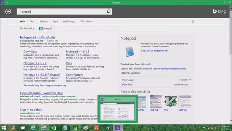Open File Explorer from taskbar
232x131 pixels.
(43, 128)
